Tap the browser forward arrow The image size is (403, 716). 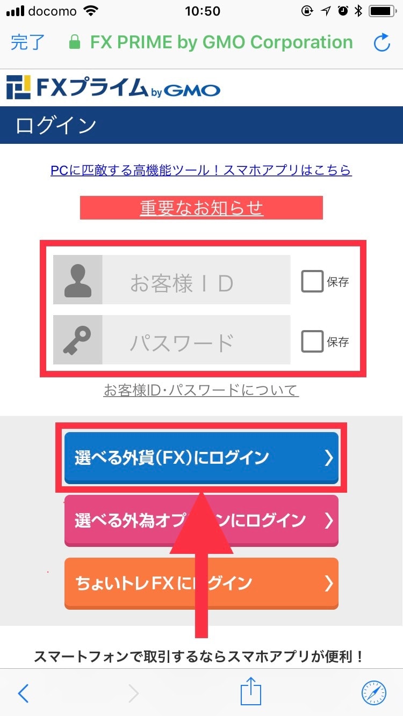[133, 693]
